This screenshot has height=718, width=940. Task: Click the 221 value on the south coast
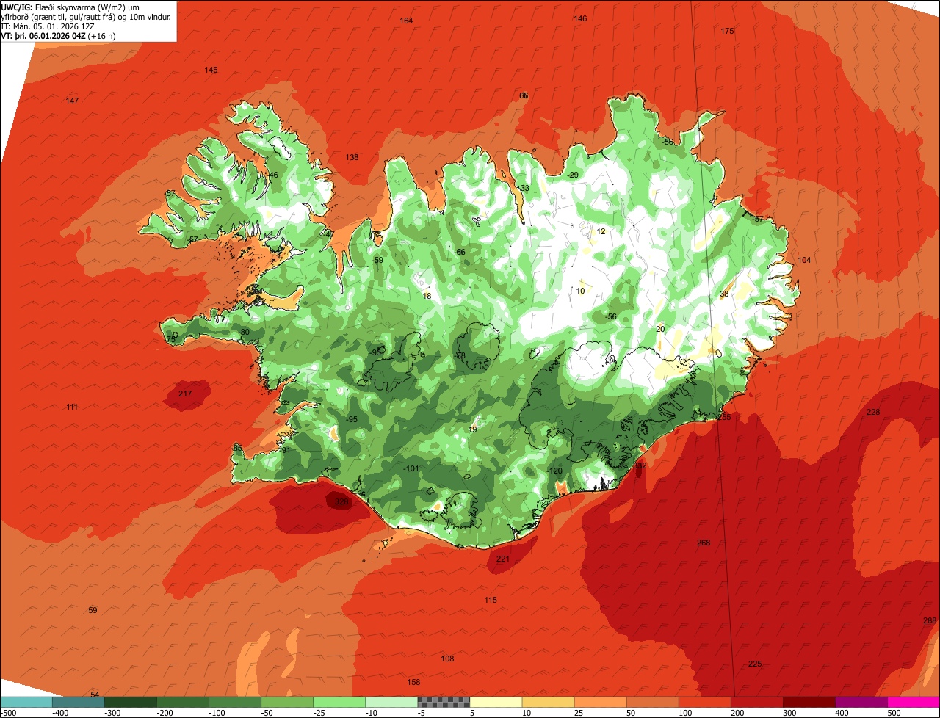click(503, 559)
